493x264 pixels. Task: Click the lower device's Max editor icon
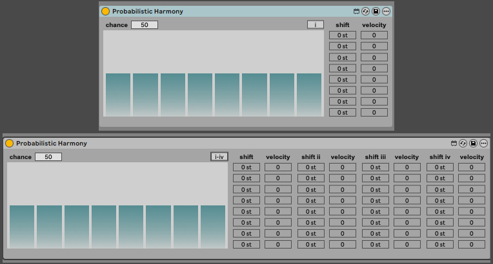pos(454,144)
